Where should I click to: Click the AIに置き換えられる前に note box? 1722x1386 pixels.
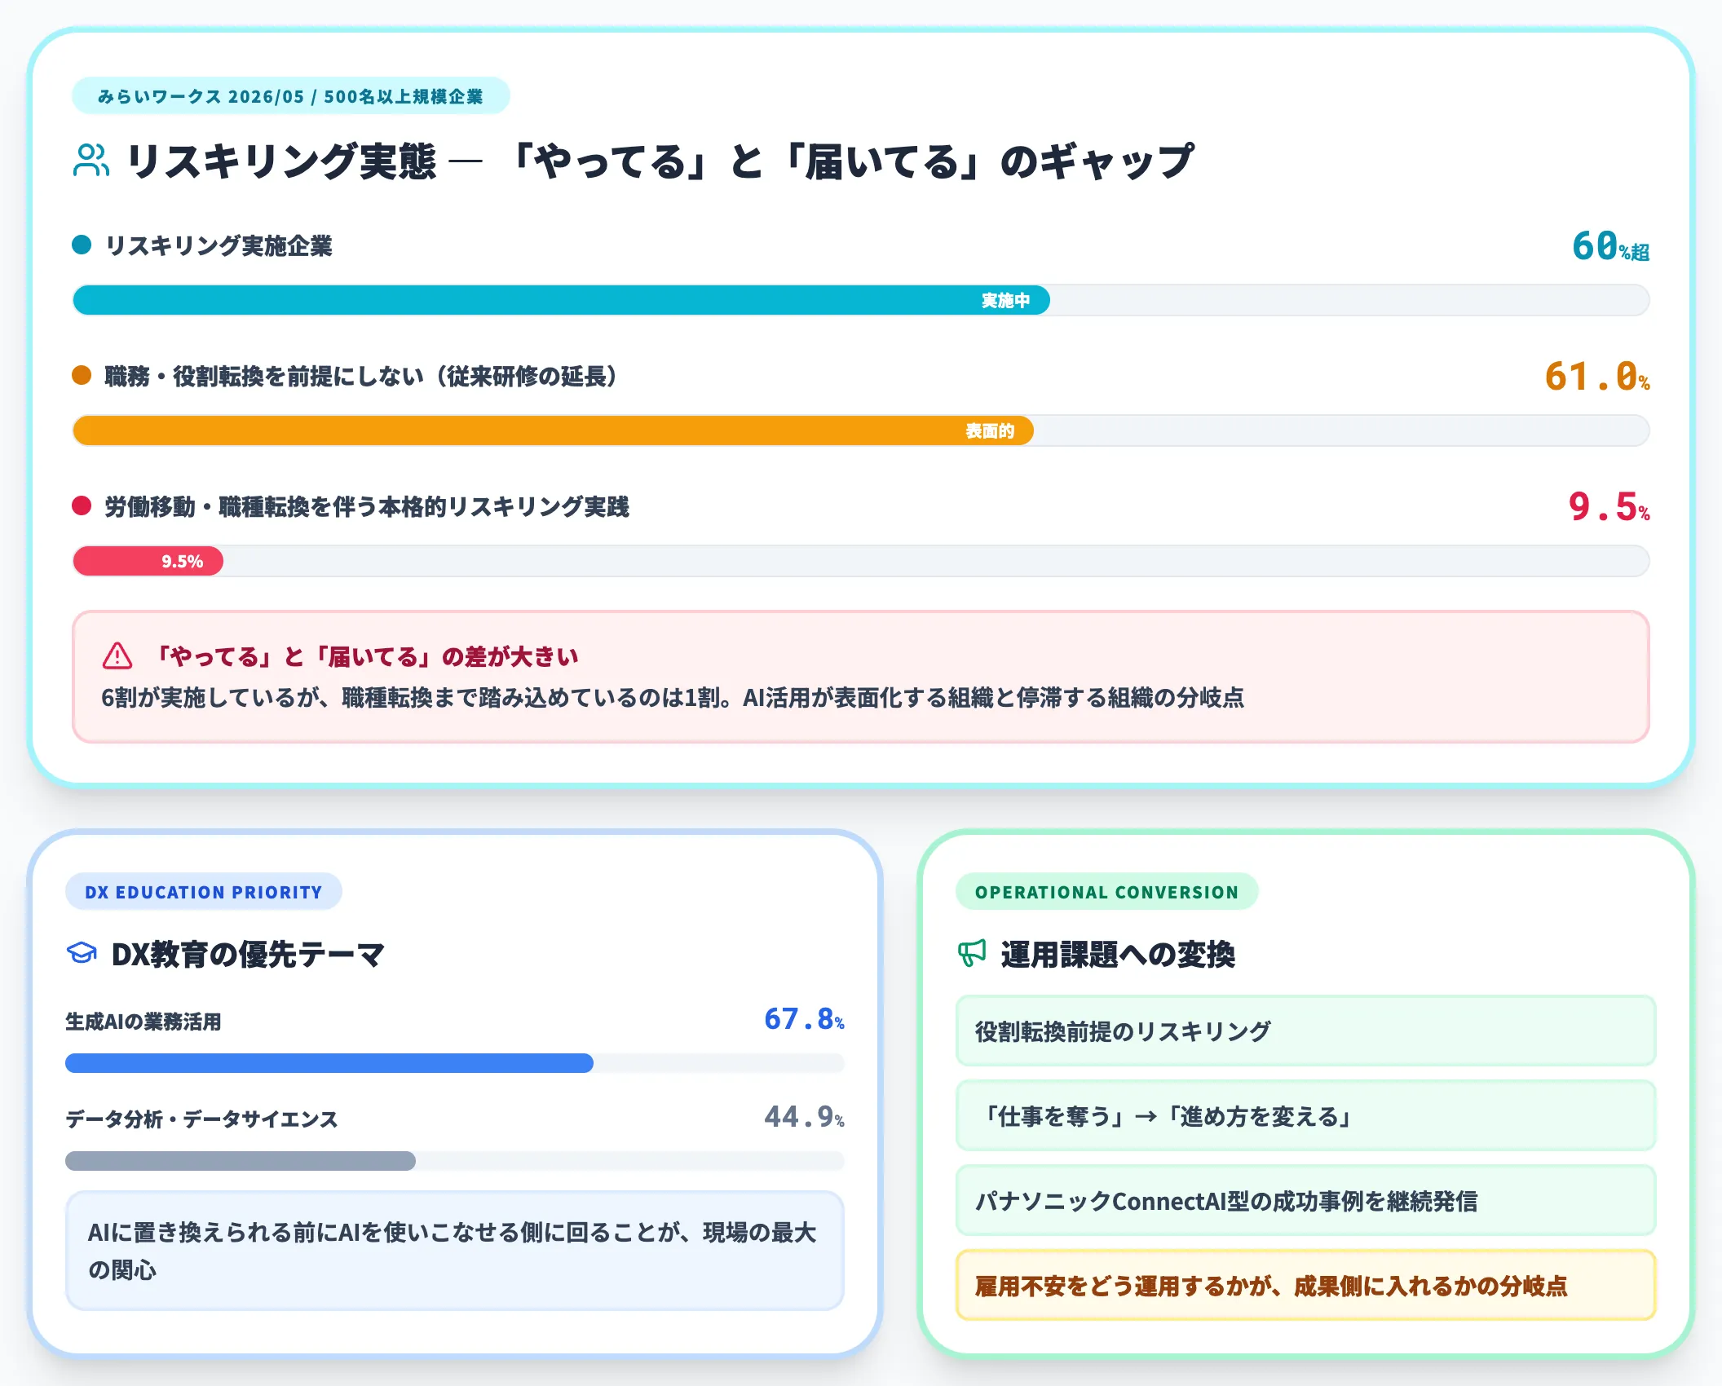coord(455,1251)
